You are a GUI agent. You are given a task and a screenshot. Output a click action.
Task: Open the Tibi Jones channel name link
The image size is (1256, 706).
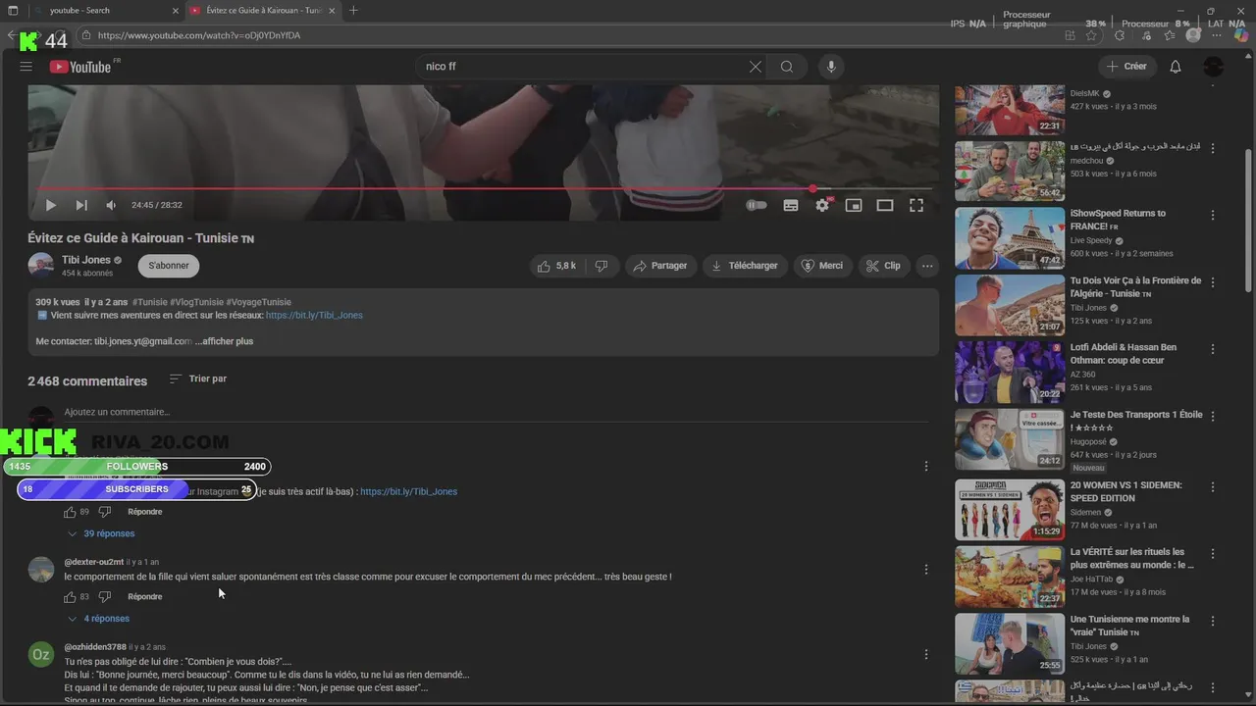tap(86, 260)
